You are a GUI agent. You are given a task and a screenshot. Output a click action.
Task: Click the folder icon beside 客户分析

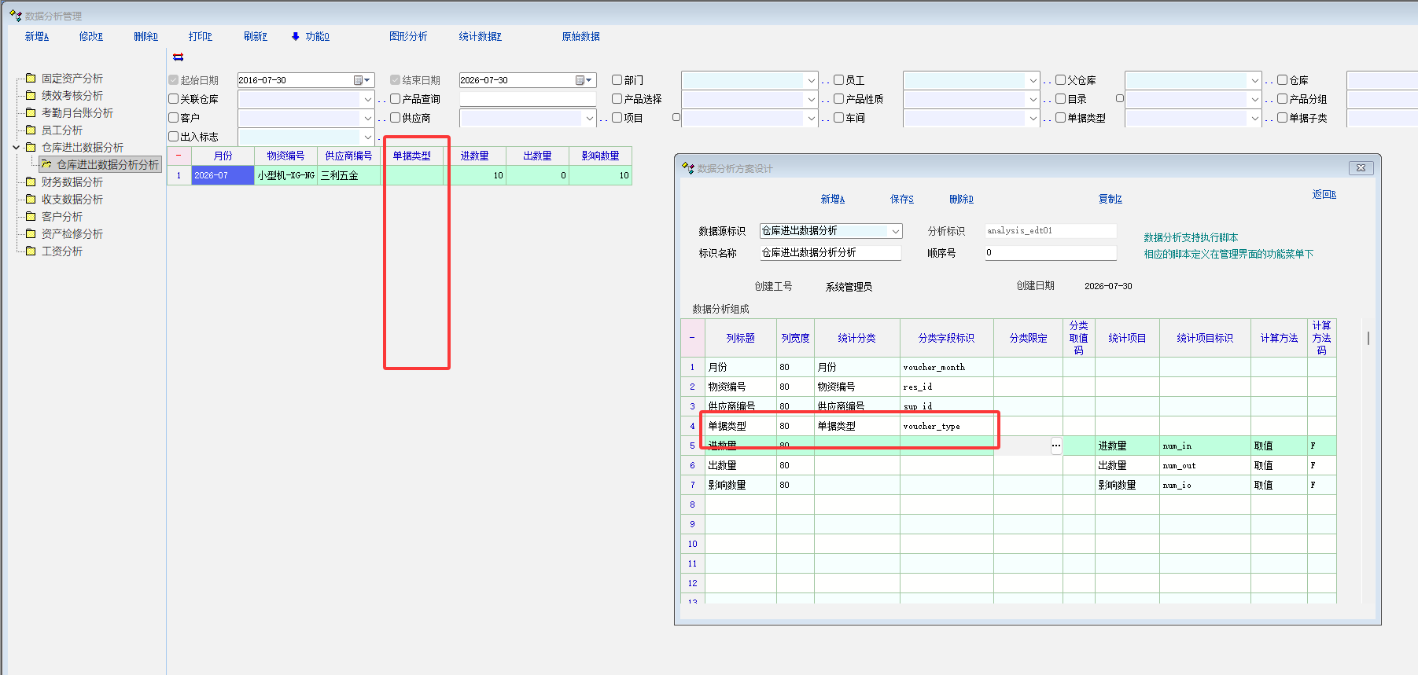31,216
